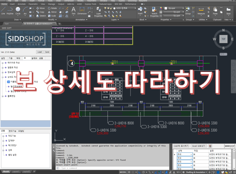
Task: Click the Group objects icon
Action: (188, 11)
